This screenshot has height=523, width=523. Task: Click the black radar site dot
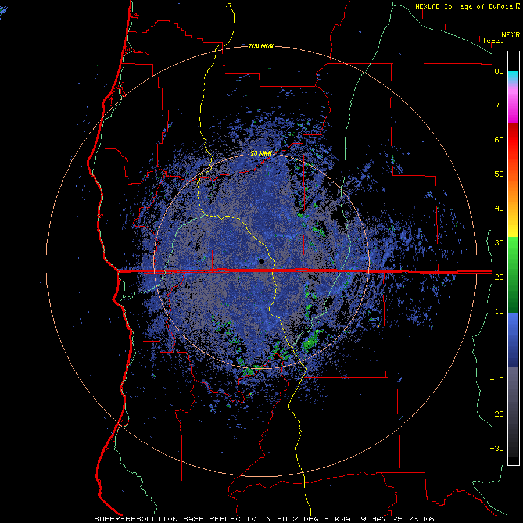pos(261,261)
